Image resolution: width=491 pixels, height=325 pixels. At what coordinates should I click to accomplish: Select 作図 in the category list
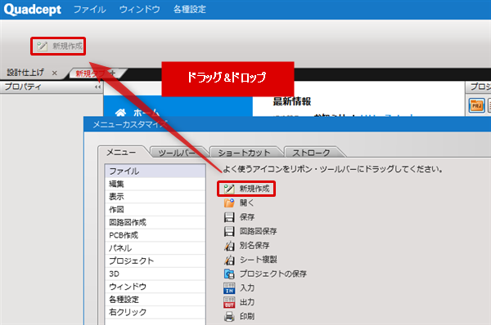point(155,210)
